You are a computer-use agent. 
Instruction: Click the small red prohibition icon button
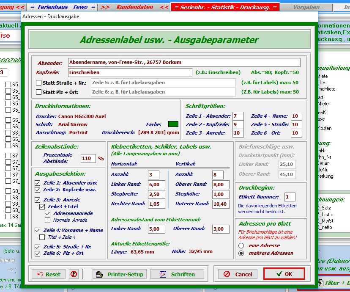(x=74, y=274)
